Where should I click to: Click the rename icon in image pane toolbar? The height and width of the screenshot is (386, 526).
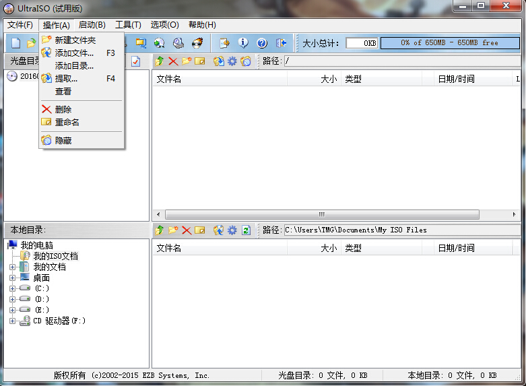(x=200, y=61)
